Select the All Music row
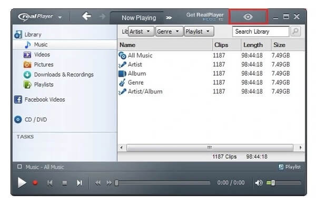The width and height of the screenshot is (316, 202). [x=211, y=55]
